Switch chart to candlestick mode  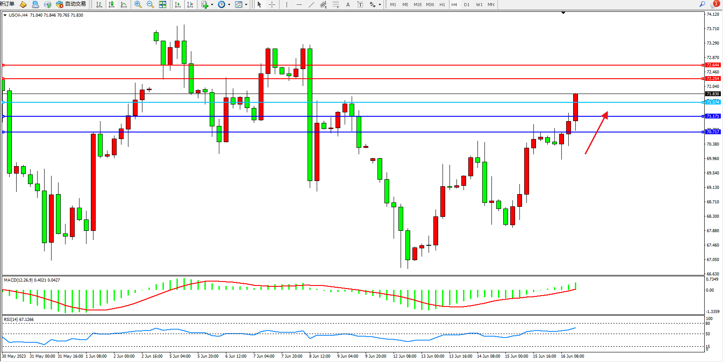(111, 4)
